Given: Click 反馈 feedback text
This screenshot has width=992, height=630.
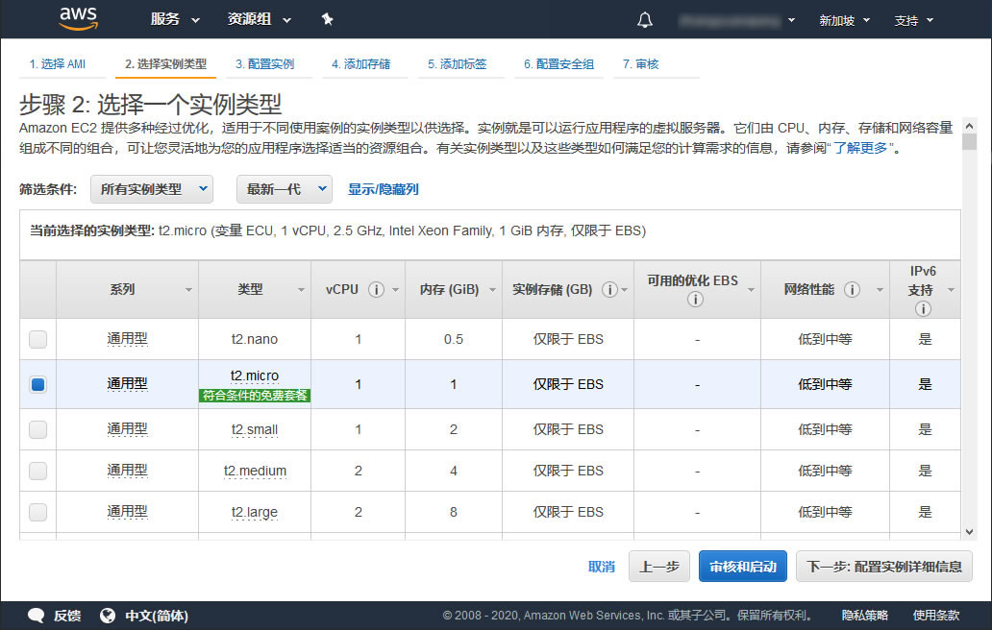Looking at the screenshot, I should (67, 616).
